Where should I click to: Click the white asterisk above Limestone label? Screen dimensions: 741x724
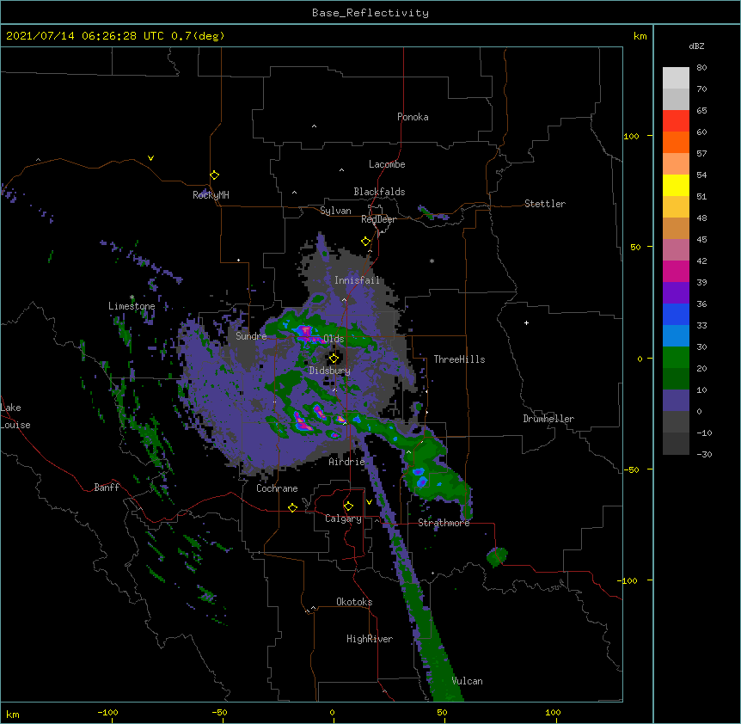[x=132, y=298]
